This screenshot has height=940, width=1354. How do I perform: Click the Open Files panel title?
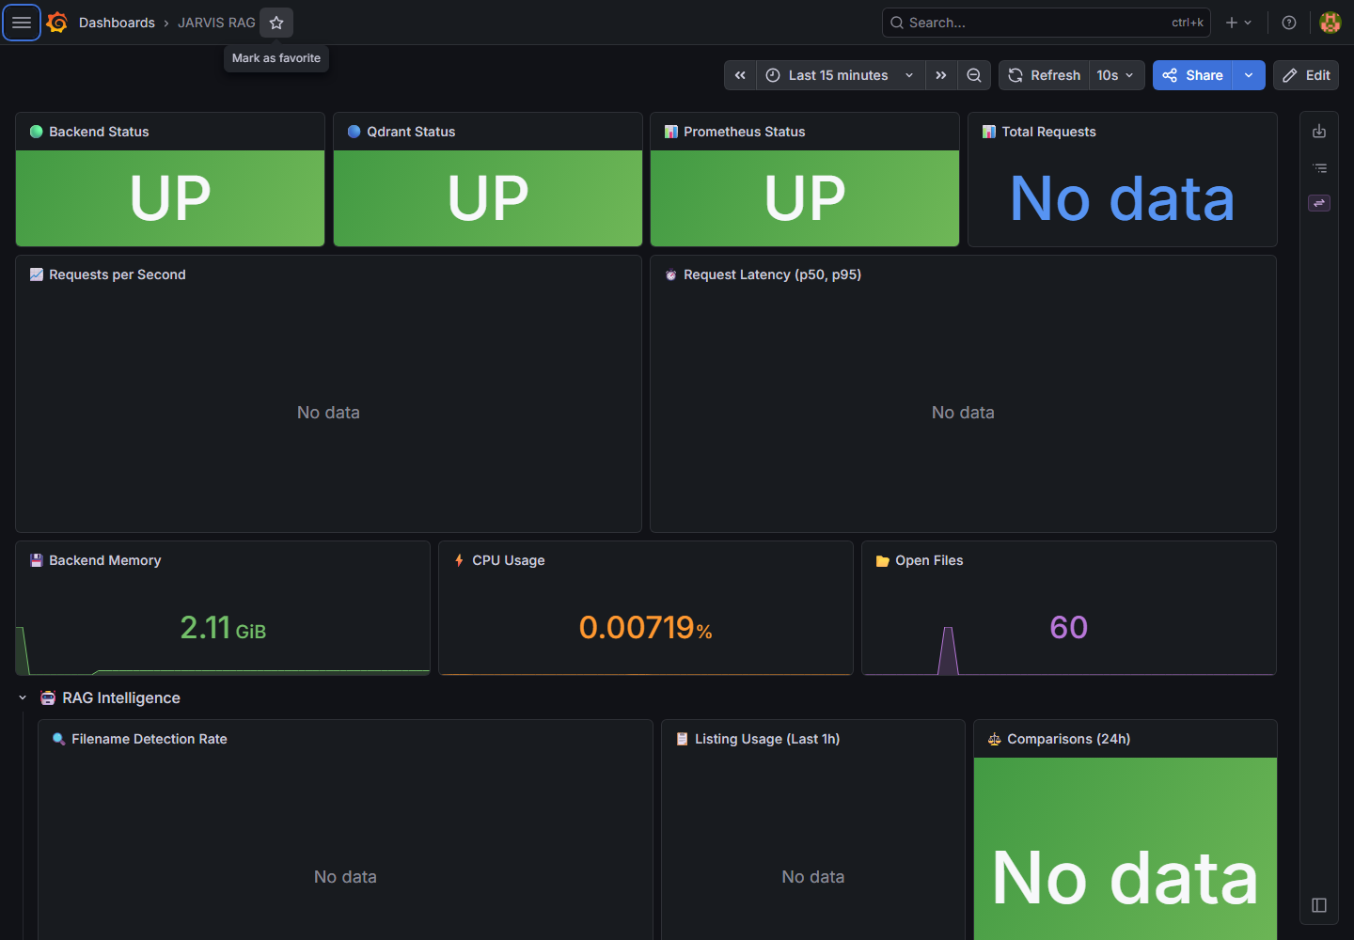[x=929, y=560]
